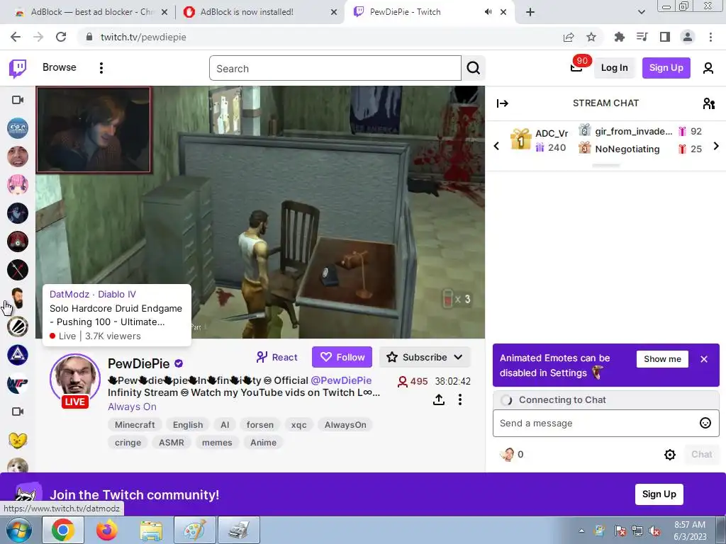Open stream options three-dot menu
726x544 pixels.
pyautogui.click(x=459, y=399)
